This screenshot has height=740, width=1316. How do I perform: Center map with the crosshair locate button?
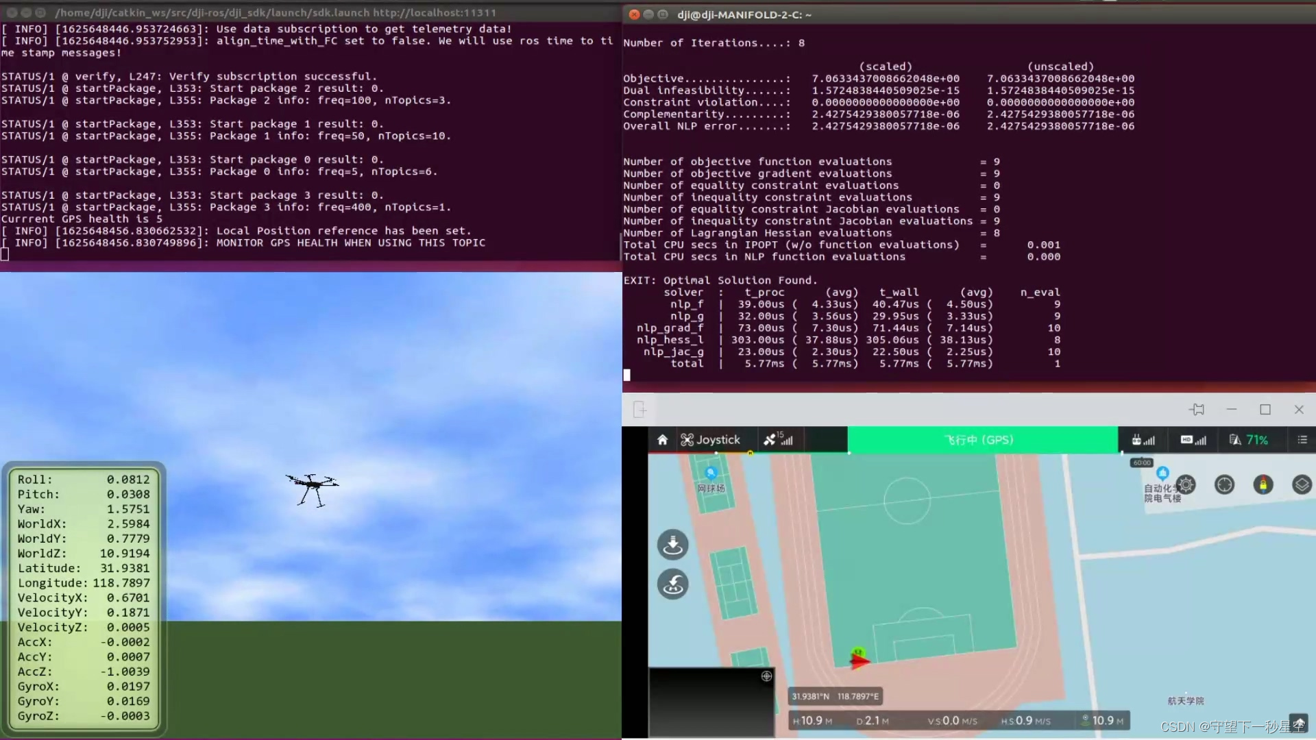coord(1224,485)
